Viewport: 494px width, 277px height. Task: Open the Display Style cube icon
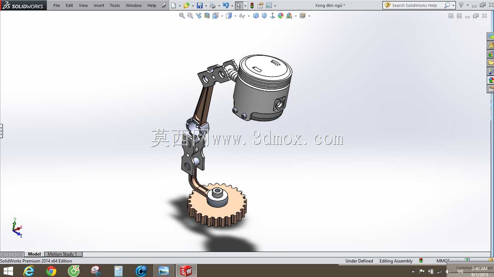pyautogui.click(x=228, y=16)
